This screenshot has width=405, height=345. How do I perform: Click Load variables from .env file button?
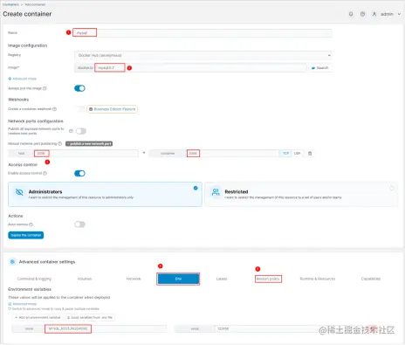90,317
